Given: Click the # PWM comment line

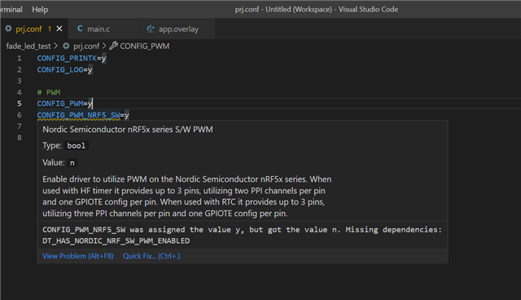Looking at the screenshot, I should 49,92.
